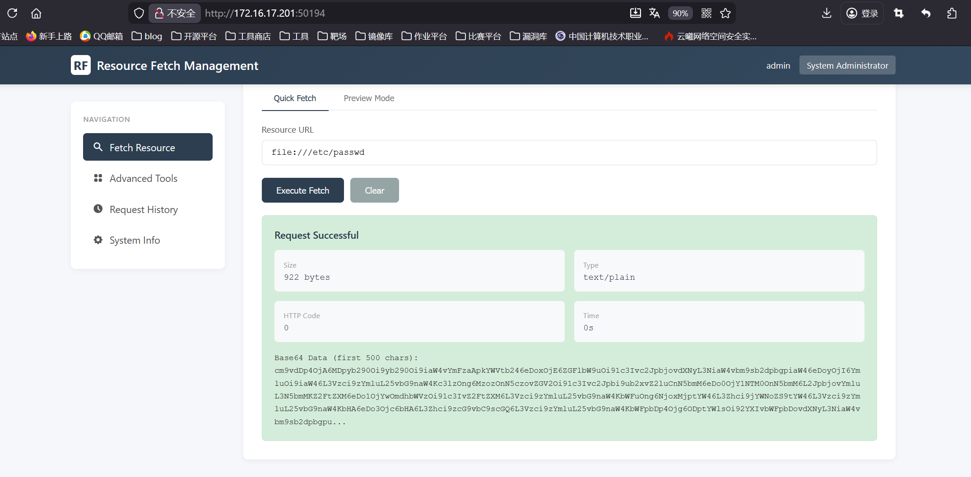This screenshot has width=971, height=477.
Task: Click the admin username in the header
Action: (778, 65)
